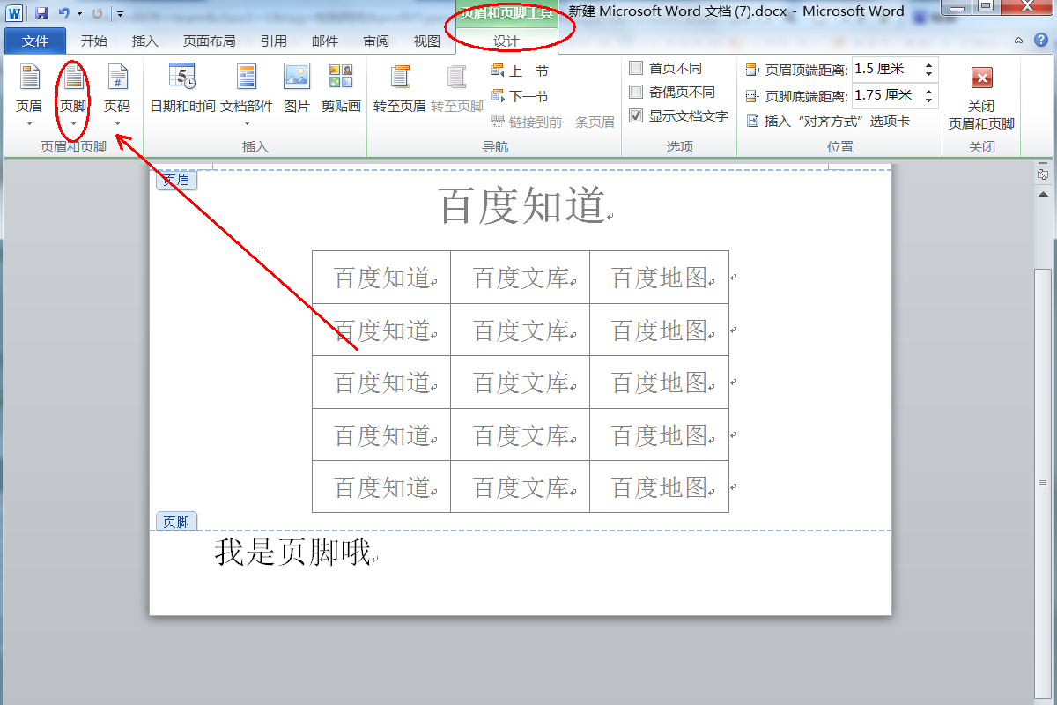The height and width of the screenshot is (705, 1057).
Task: Click the Word application icon in title bar
Action: 15,13
